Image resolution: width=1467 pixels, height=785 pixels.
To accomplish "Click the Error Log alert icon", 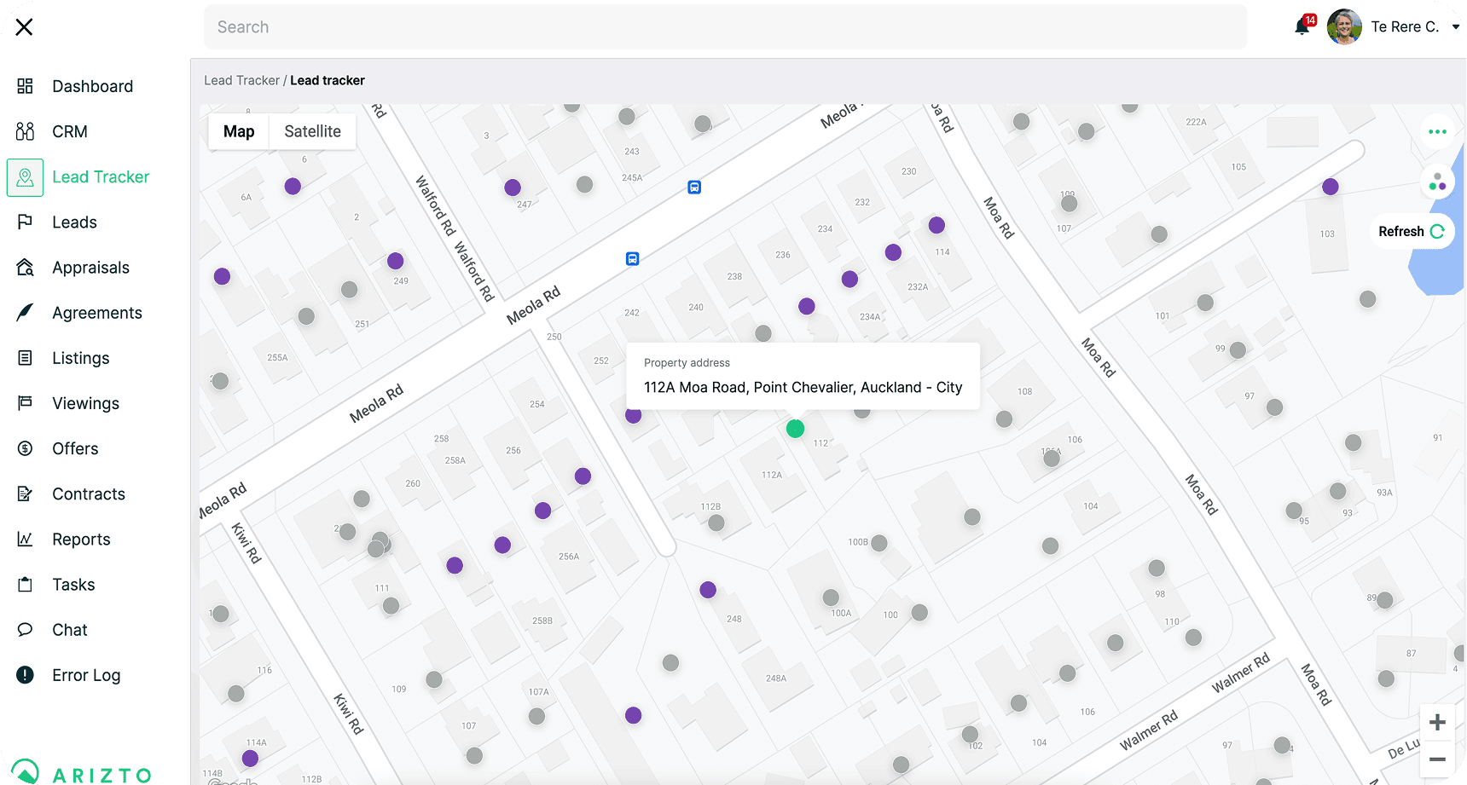I will click(x=26, y=675).
